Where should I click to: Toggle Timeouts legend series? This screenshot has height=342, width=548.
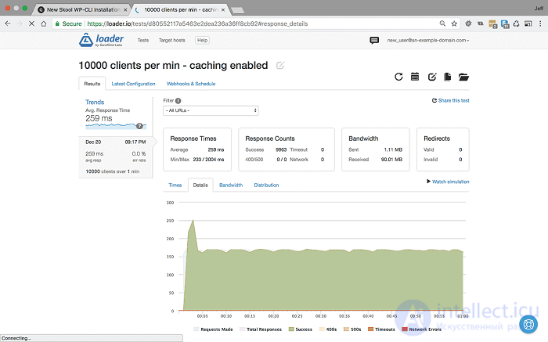pyautogui.click(x=381, y=329)
